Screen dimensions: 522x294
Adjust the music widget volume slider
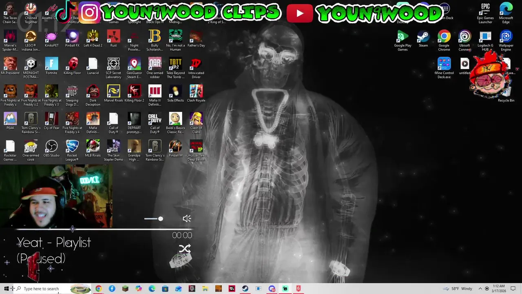pos(153,219)
